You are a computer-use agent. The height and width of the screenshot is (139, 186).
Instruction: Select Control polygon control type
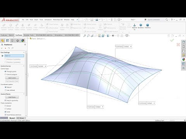pos(5,75)
